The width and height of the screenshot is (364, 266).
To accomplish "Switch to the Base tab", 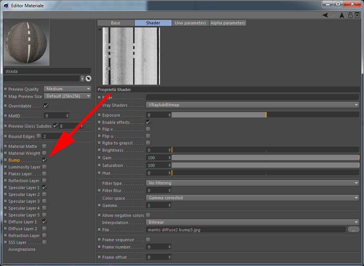I will tap(116, 23).
